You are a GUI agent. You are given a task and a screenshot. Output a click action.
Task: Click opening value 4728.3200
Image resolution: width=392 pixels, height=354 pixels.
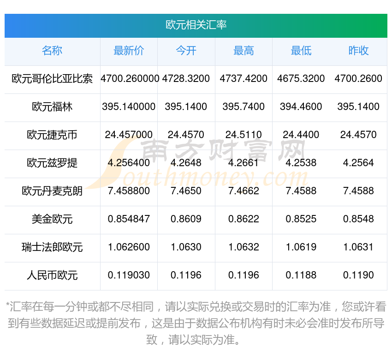point(186,79)
